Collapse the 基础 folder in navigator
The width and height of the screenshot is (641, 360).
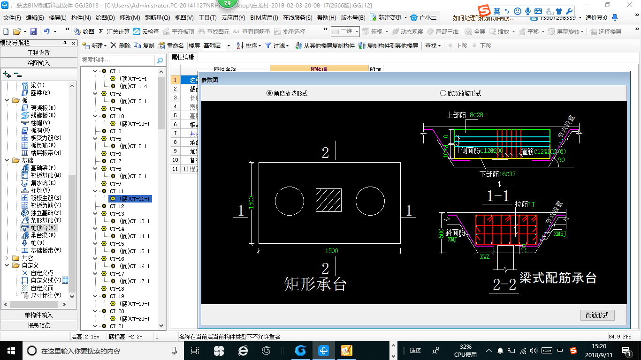(7, 160)
